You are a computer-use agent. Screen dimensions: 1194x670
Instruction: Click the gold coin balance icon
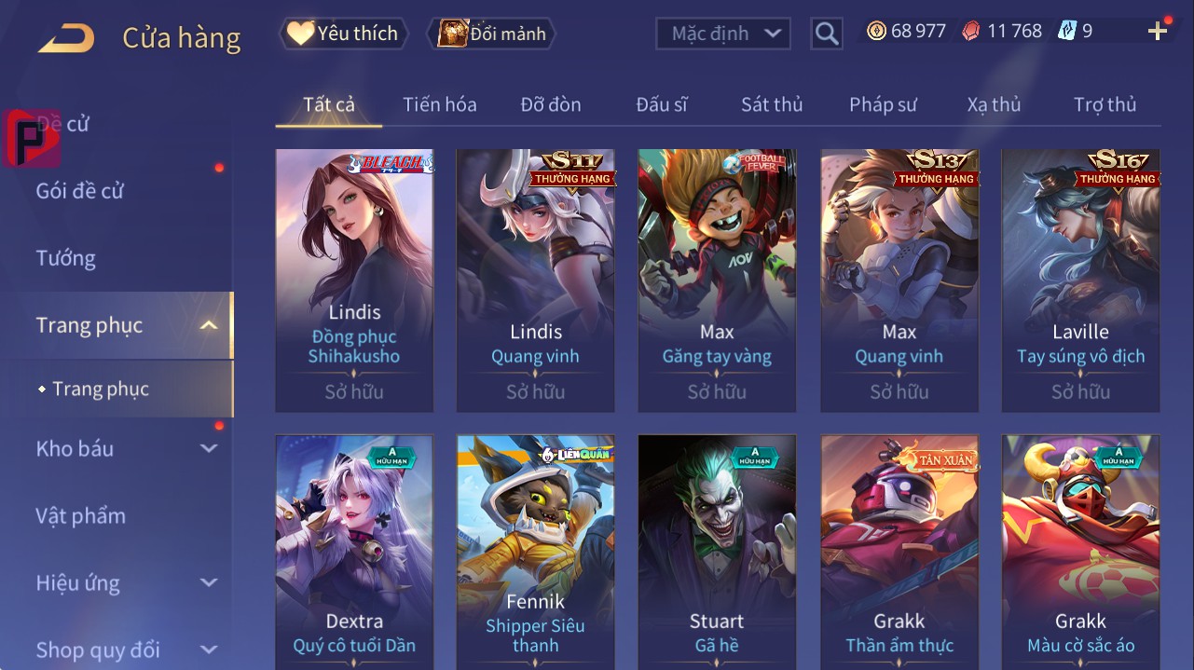point(876,32)
